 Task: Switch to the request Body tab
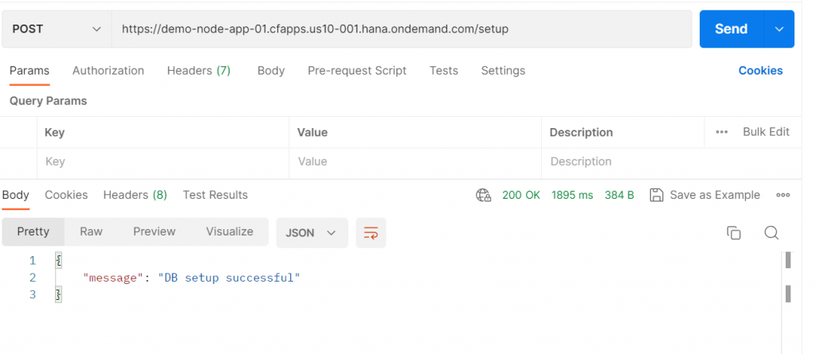[271, 71]
